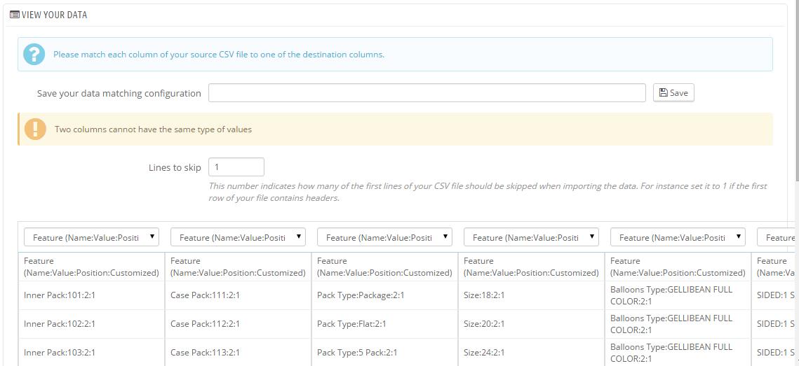Click the Case Pack:112:2:1 cell
Image resolution: width=799 pixels, height=366 pixels.
click(x=205, y=324)
